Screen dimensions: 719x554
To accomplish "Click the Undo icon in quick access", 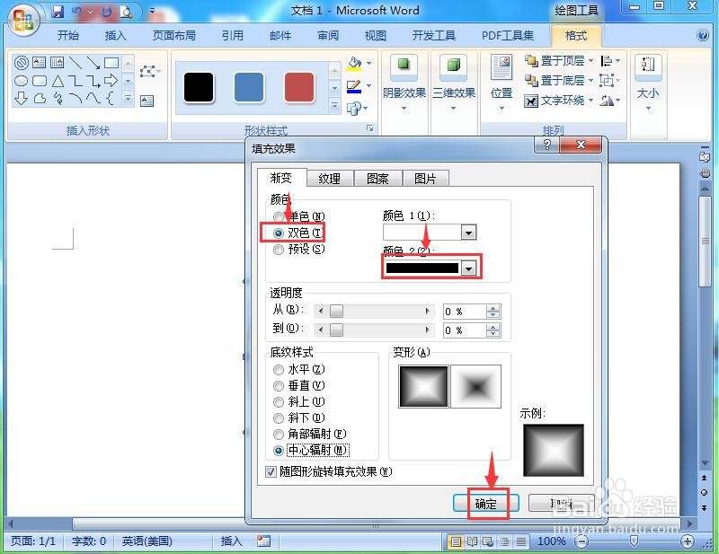I will (x=78, y=12).
